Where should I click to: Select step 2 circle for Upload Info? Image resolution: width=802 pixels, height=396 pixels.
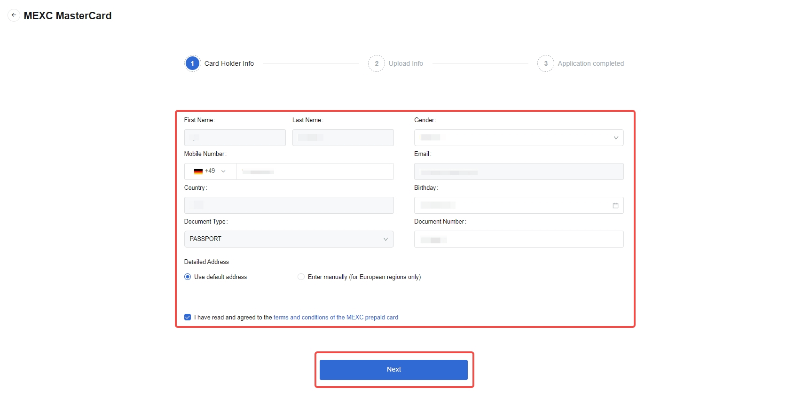377,63
